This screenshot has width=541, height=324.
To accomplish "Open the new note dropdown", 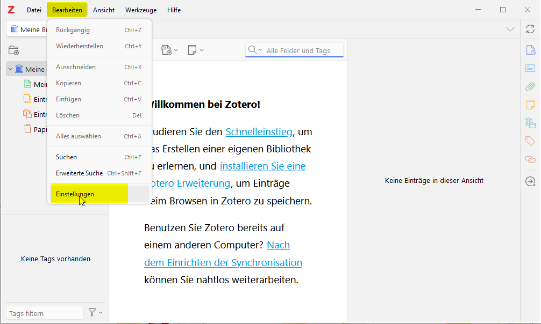I will tap(196, 50).
